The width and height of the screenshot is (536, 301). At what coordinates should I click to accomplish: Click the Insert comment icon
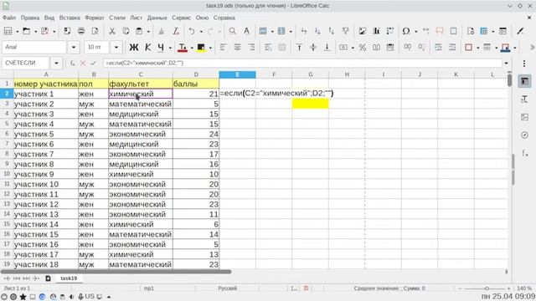[440, 31]
